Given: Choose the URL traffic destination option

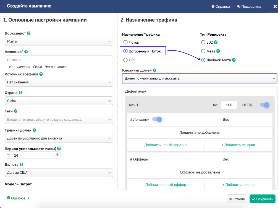Looking at the screenshot, I should click(x=125, y=60).
